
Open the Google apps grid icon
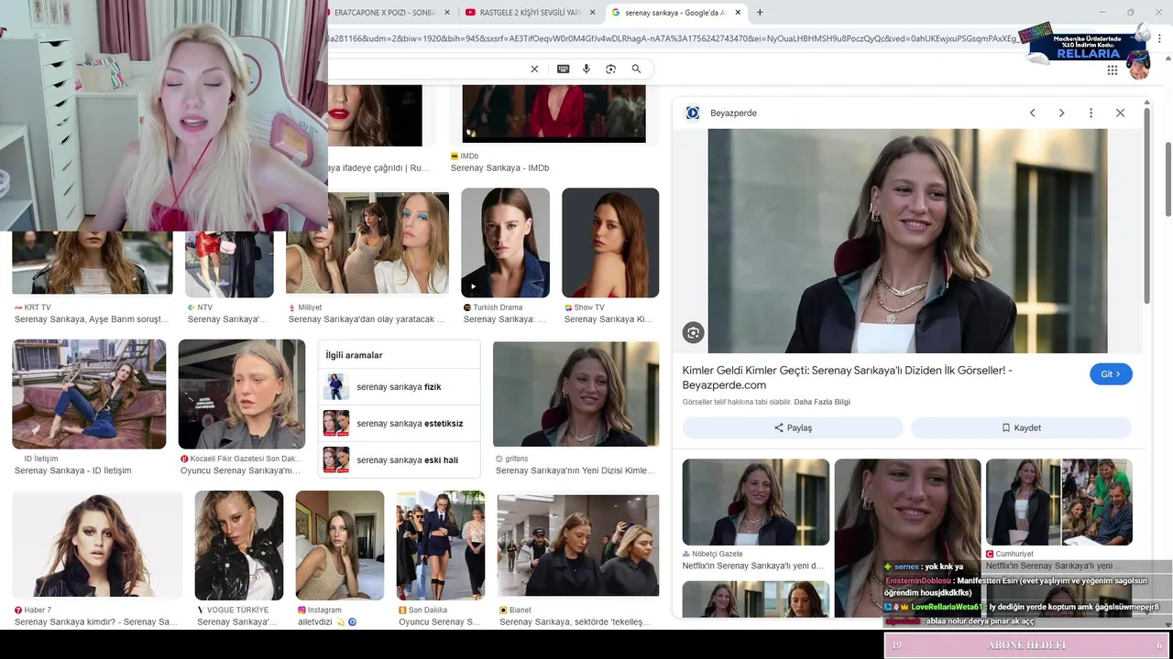coord(1113,70)
